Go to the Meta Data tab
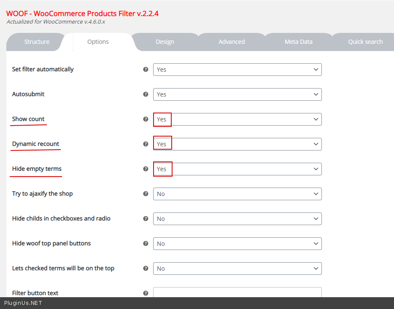 pyautogui.click(x=298, y=42)
